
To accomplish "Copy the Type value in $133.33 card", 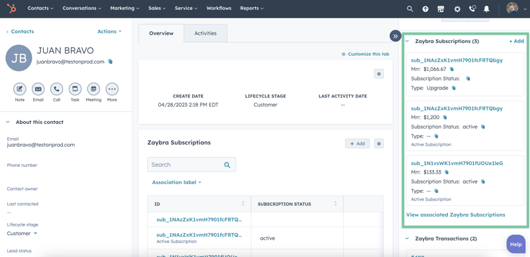I will coord(436,191).
